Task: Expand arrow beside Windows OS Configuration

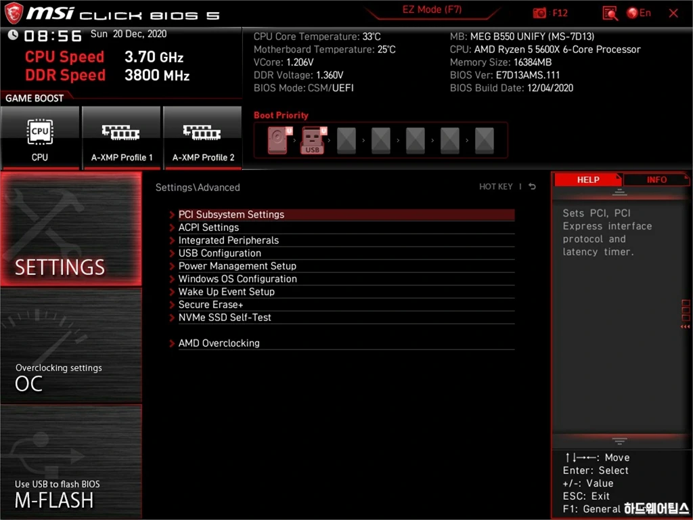Action: coord(172,279)
